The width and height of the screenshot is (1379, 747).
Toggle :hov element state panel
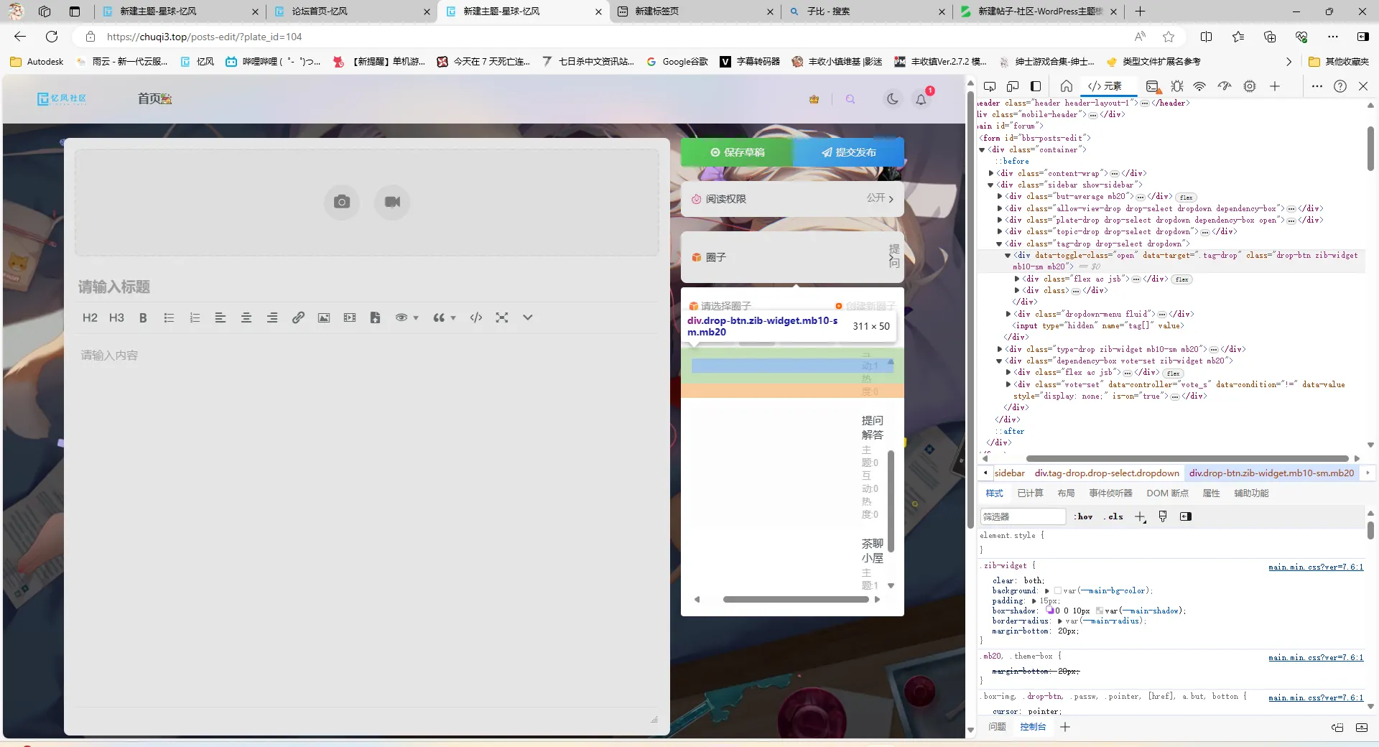pos(1083,516)
